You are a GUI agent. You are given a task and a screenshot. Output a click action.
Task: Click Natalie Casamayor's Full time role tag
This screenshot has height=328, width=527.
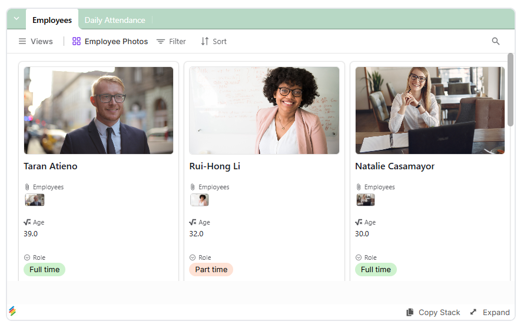[x=376, y=270]
